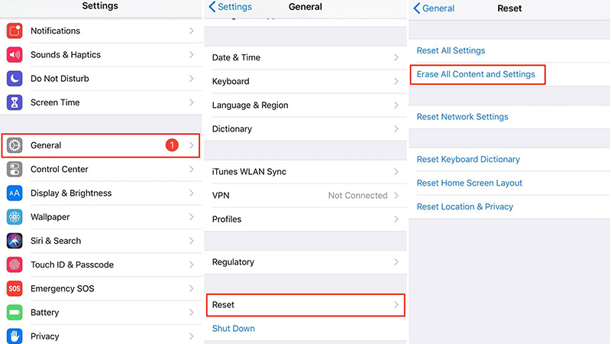The height and width of the screenshot is (344, 611).
Task: Tap Reset Network Settings link
Action: (463, 117)
